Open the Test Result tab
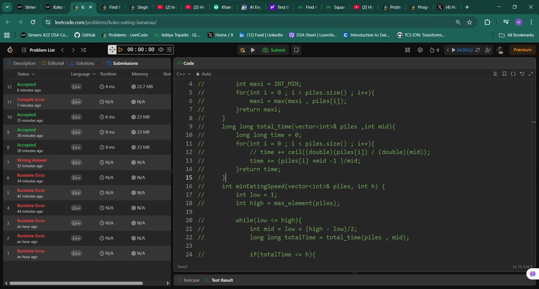Image resolution: width=539 pixels, height=289 pixels. [x=219, y=280]
